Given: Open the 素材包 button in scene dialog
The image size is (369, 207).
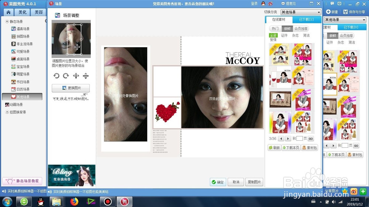Looking at the screenshot, I should [310, 148].
